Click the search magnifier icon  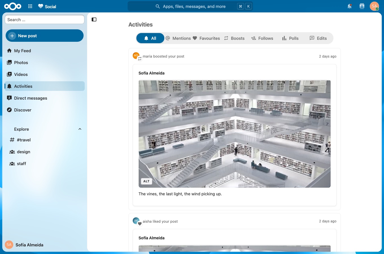[x=158, y=6]
